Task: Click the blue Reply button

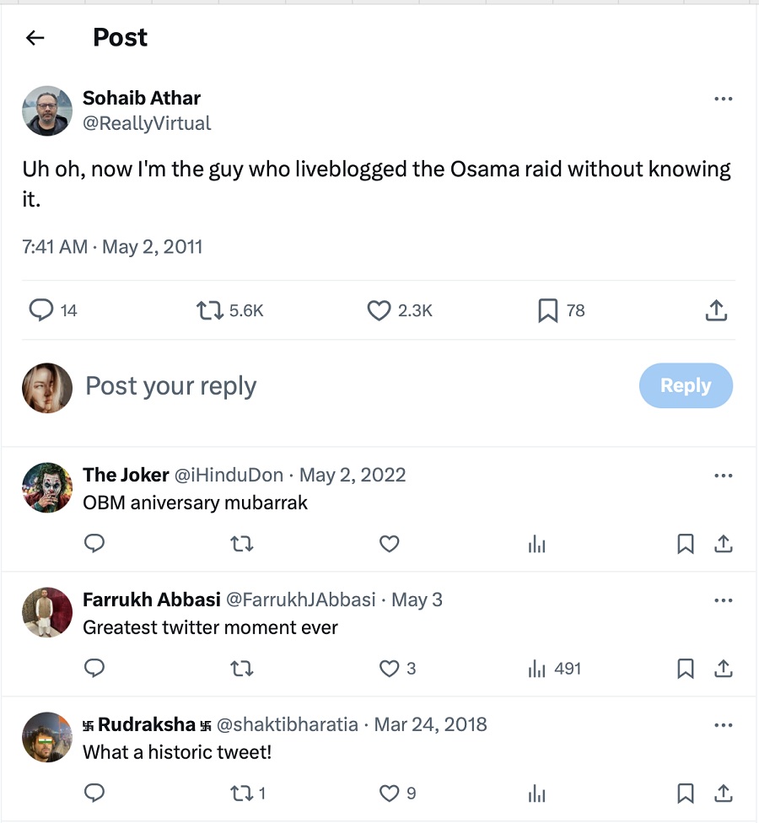Action: click(x=686, y=385)
